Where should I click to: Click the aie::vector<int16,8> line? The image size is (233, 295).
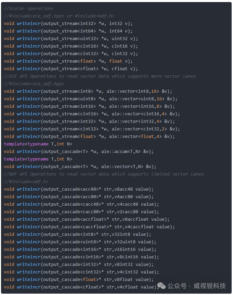[89, 106]
